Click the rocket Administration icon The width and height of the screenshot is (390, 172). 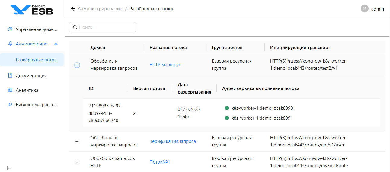pyautogui.click(x=10, y=44)
